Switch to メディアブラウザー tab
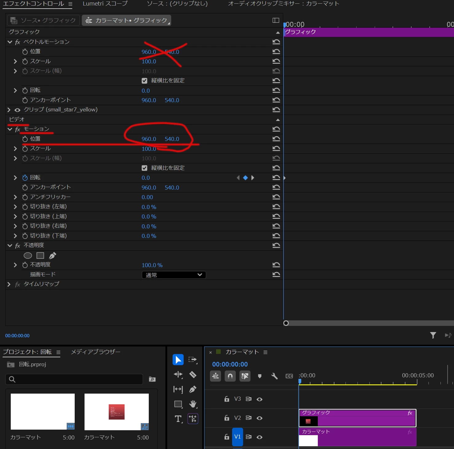454x449 pixels. [x=96, y=352]
